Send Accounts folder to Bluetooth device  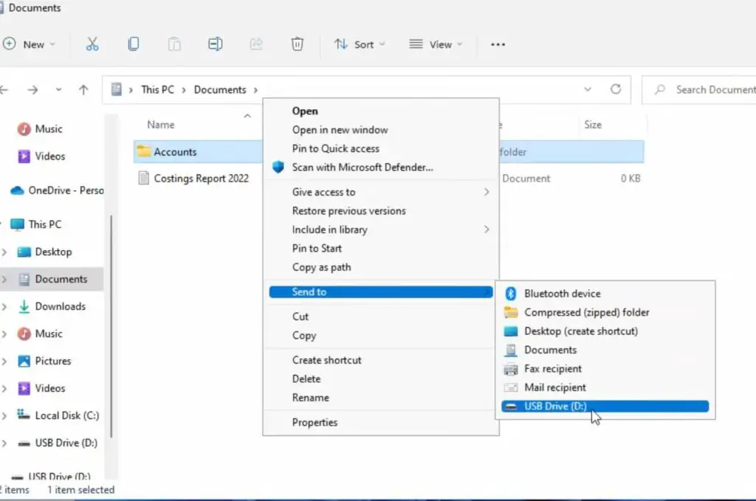563,293
